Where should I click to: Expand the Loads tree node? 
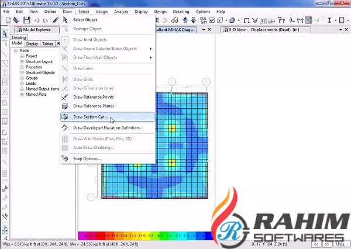click(22, 84)
